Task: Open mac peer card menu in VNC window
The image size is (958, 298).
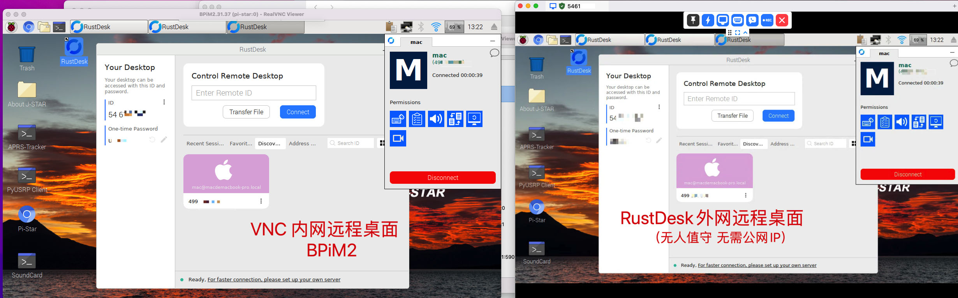Action: click(x=261, y=201)
